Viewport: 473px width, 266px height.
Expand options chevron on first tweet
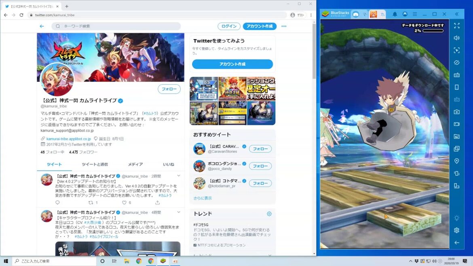[x=178, y=176]
